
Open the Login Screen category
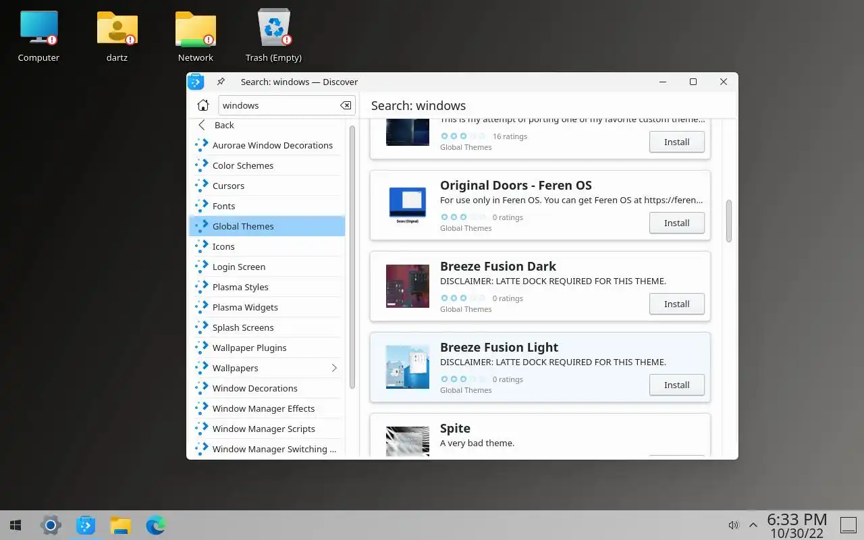click(267, 267)
